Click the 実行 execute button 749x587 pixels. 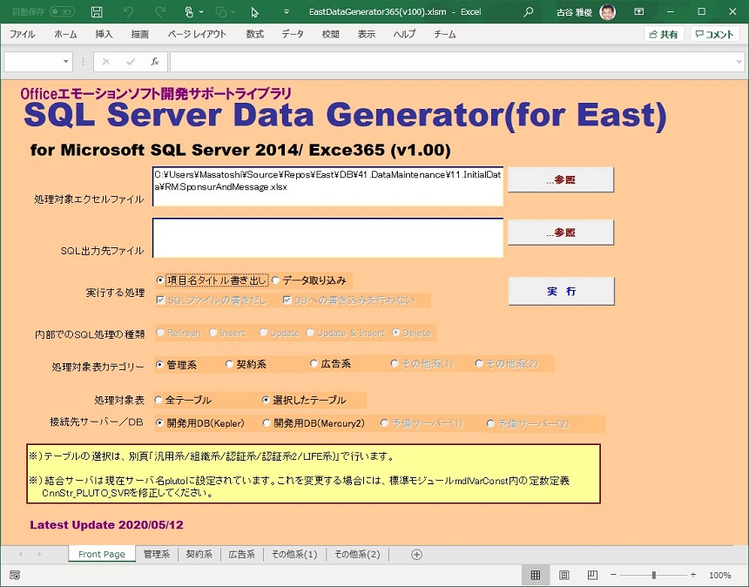click(561, 292)
